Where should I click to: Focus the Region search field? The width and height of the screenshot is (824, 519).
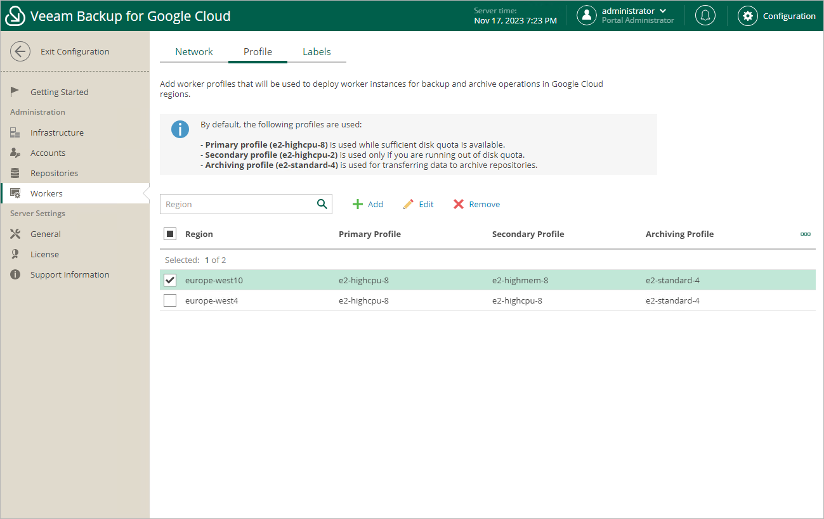(x=238, y=204)
